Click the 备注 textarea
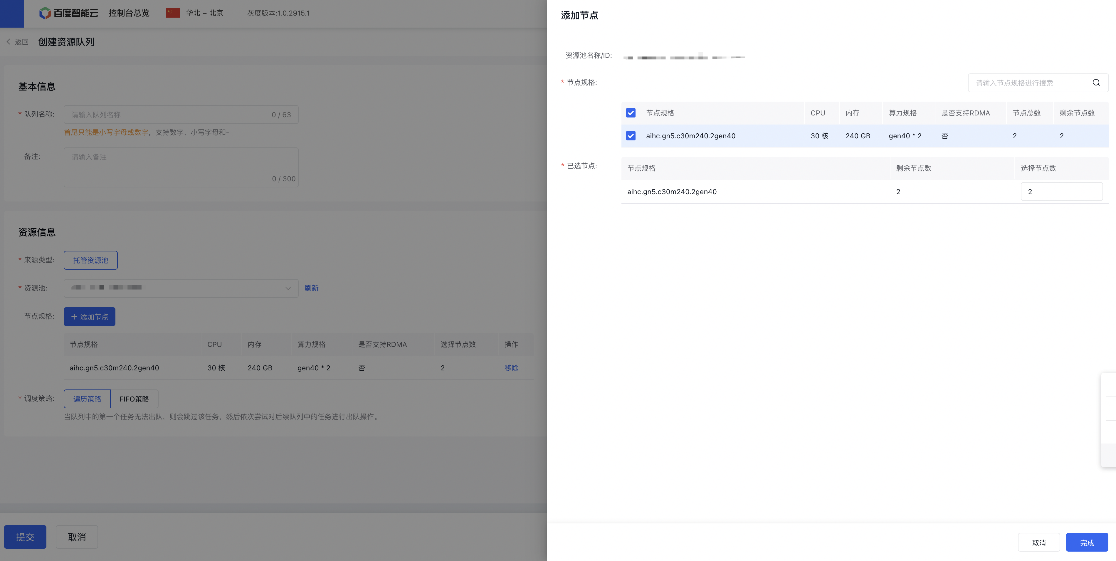Image resolution: width=1116 pixels, height=561 pixels. 181,167
